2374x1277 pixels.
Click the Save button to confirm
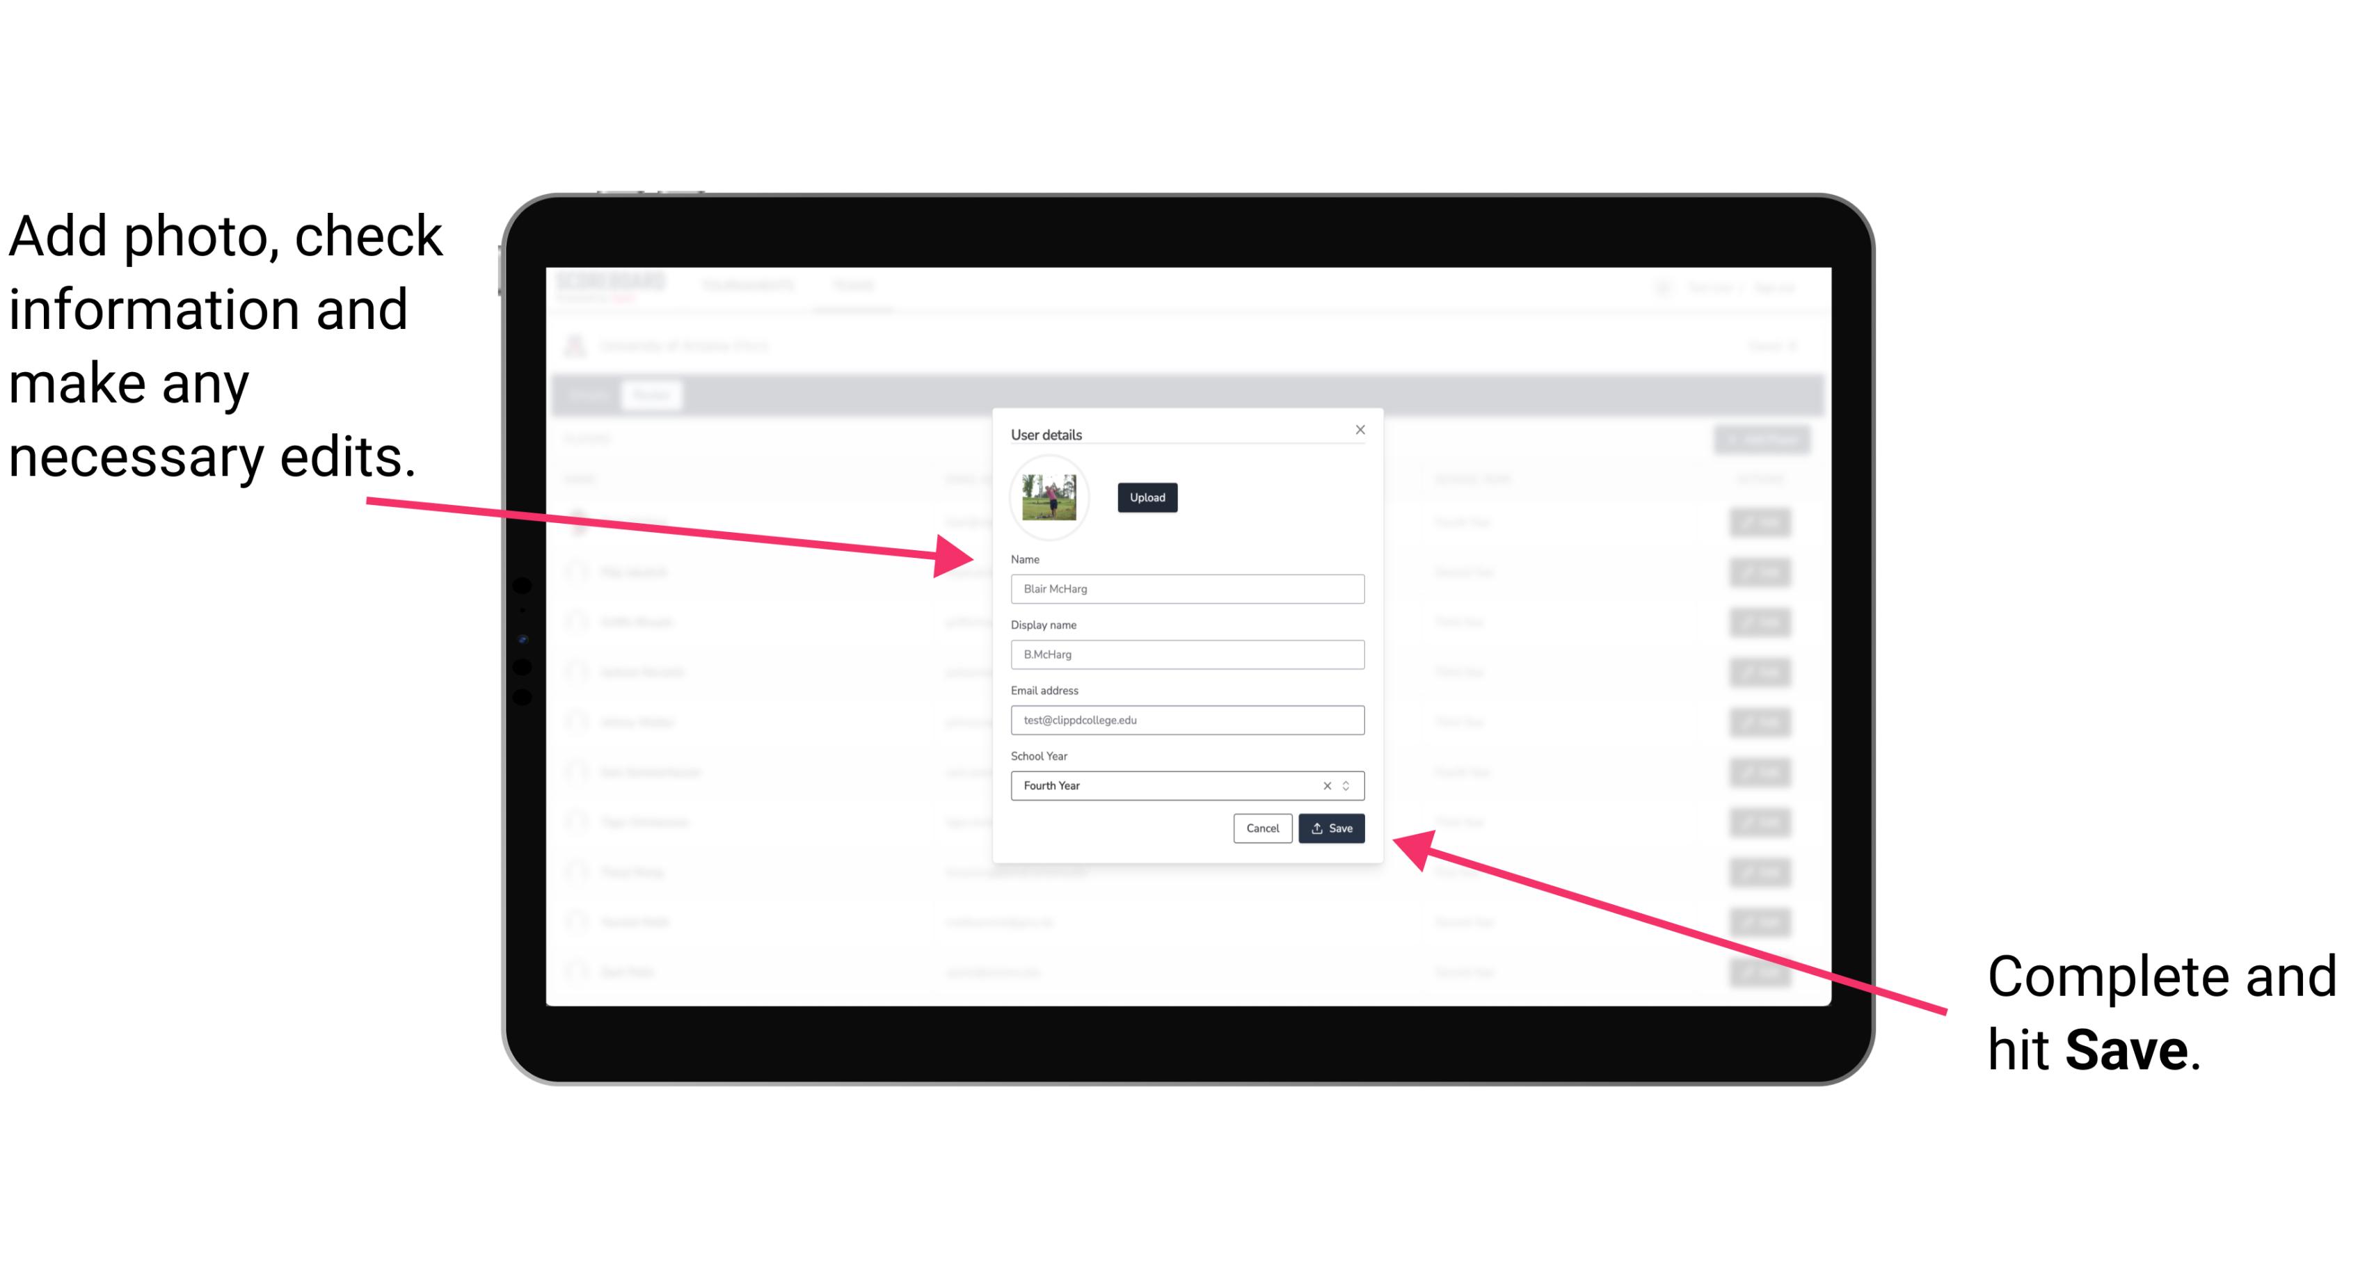1331,827
